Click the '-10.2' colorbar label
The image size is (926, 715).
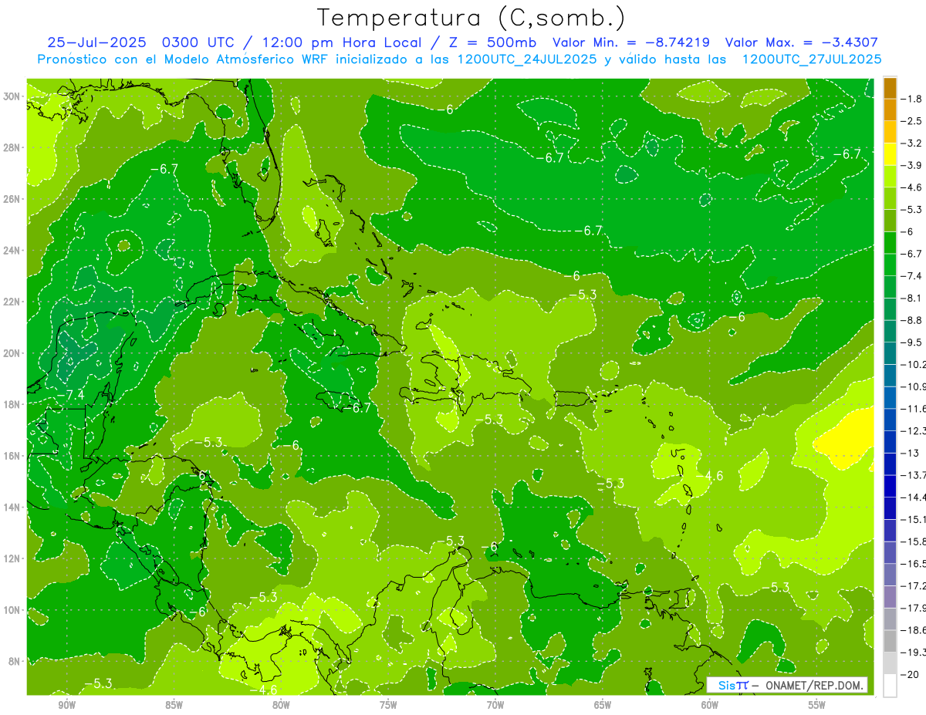pyautogui.click(x=913, y=364)
